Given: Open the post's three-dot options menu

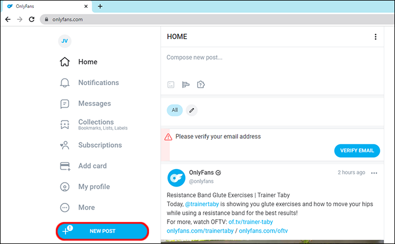Looking at the screenshot, I should [x=374, y=173].
